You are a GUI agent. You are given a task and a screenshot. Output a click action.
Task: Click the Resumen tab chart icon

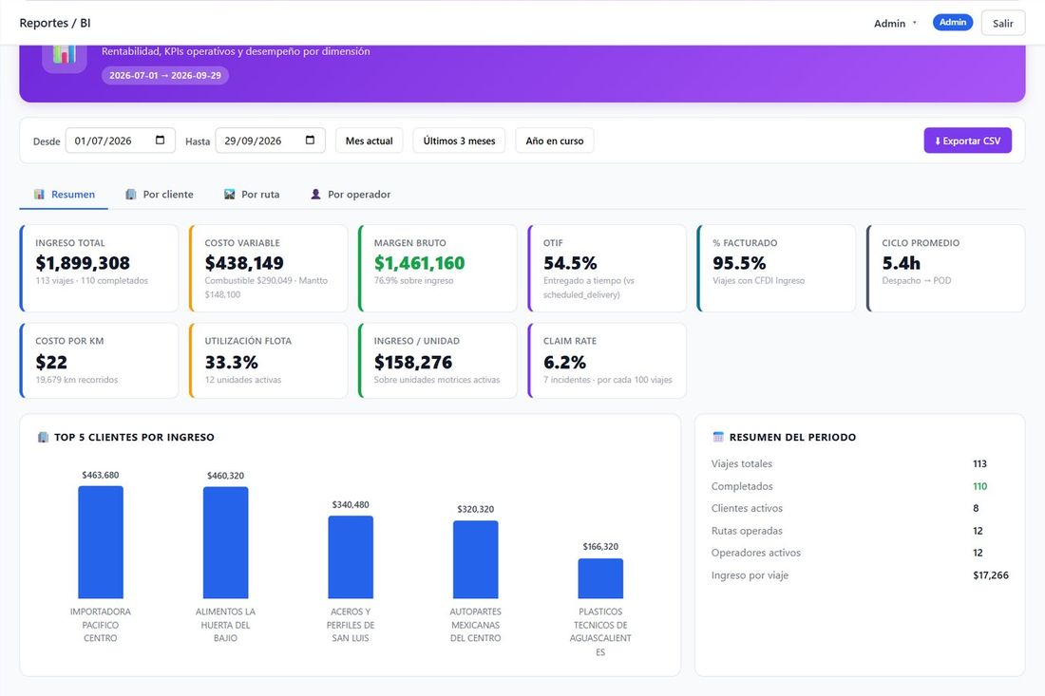pyautogui.click(x=39, y=195)
